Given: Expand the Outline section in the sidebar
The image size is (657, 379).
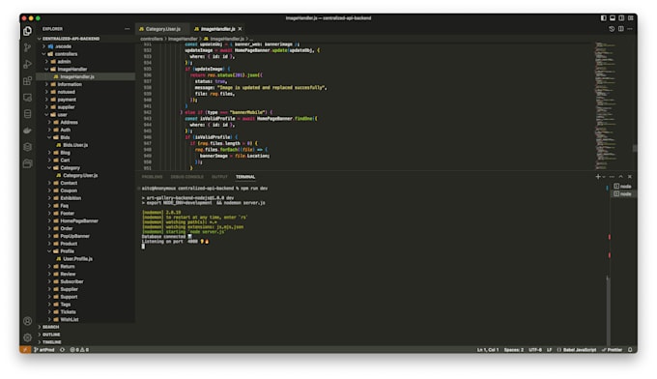Looking at the screenshot, I should tap(85, 335).
